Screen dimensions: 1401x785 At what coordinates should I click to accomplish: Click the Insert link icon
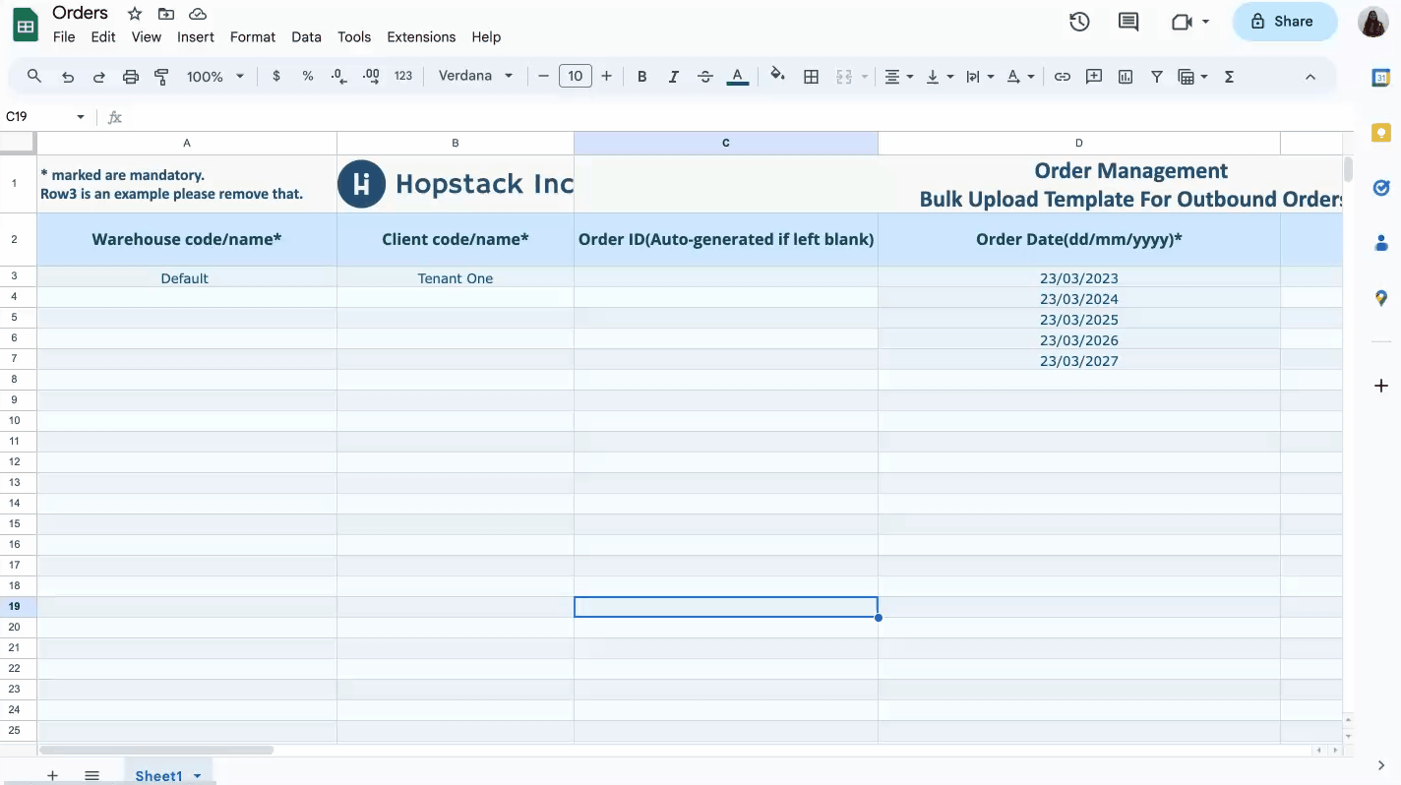point(1062,77)
